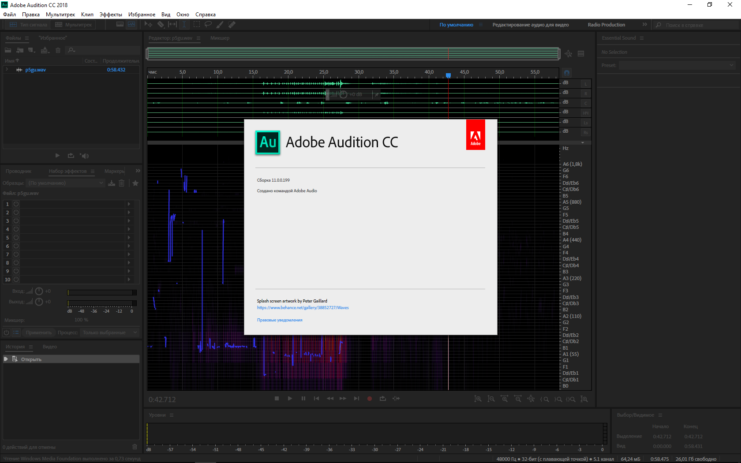The image size is (741, 463).
Task: Open the presets dropdown (По умолчанию)
Action: [x=66, y=183]
